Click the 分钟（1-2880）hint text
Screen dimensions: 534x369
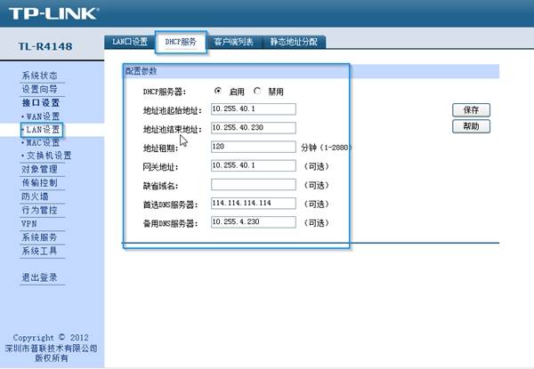click(327, 148)
